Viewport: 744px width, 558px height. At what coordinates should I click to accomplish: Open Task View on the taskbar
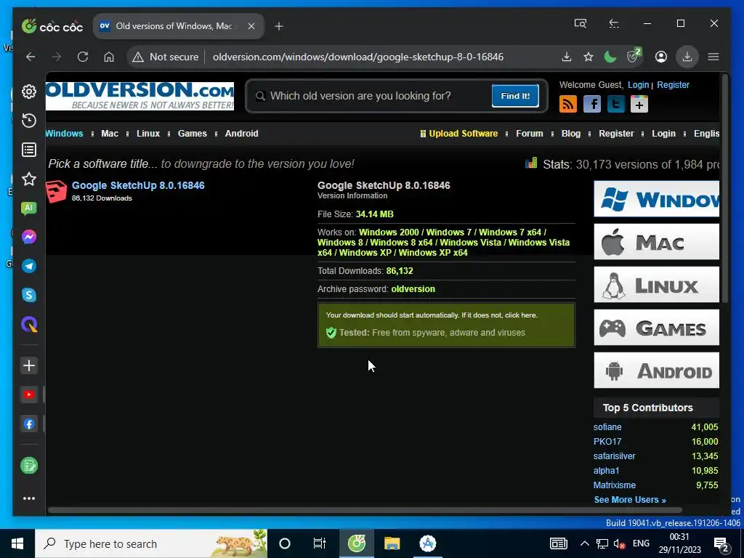[x=320, y=543]
